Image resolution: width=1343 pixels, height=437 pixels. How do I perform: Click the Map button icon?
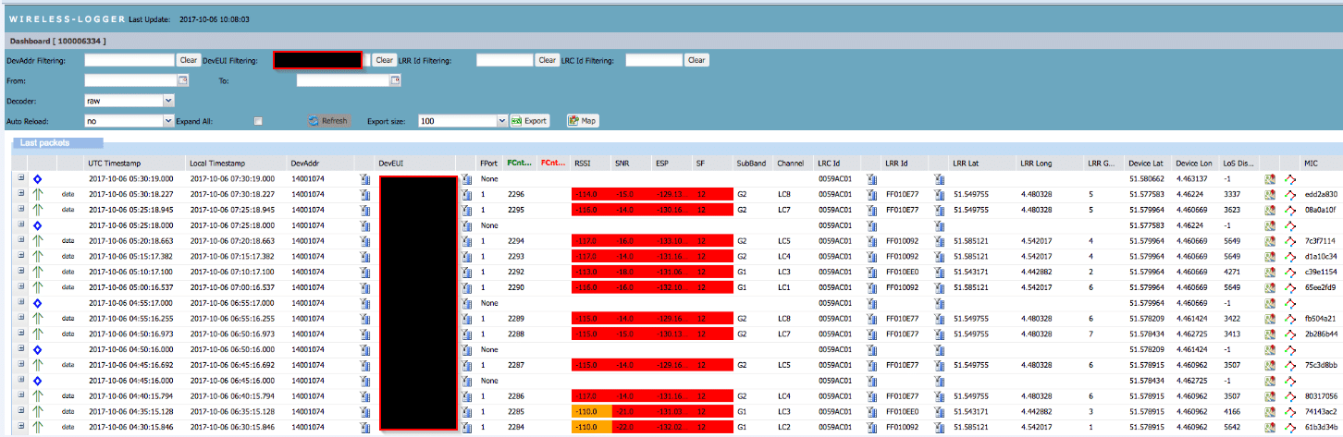(x=574, y=121)
